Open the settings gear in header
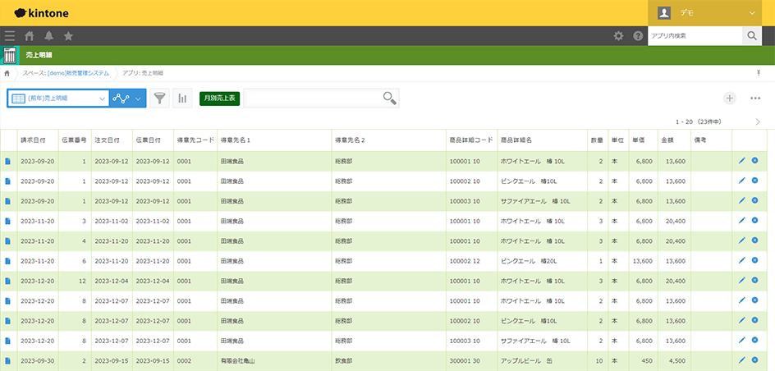This screenshot has height=371, width=775. (619, 36)
